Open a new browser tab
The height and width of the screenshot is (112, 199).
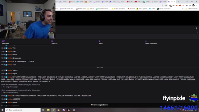click(178, 2)
